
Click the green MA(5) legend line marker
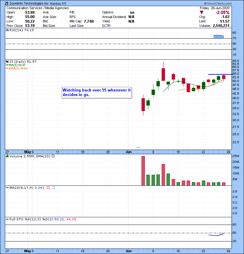click(7, 65)
